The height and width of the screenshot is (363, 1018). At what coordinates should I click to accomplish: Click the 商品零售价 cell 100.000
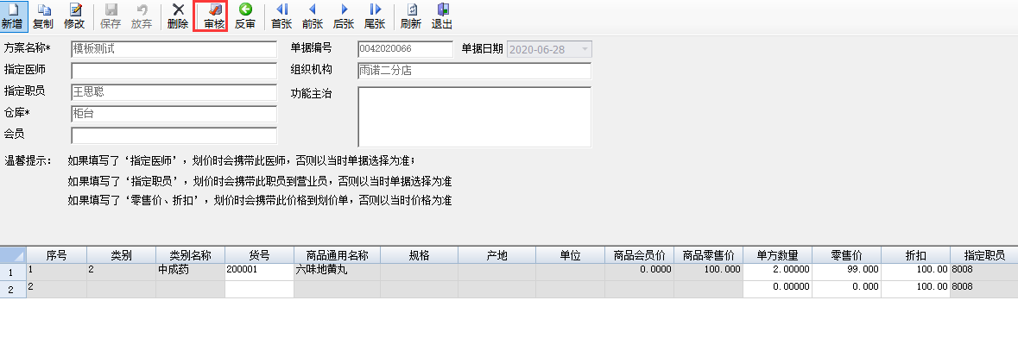(x=708, y=272)
